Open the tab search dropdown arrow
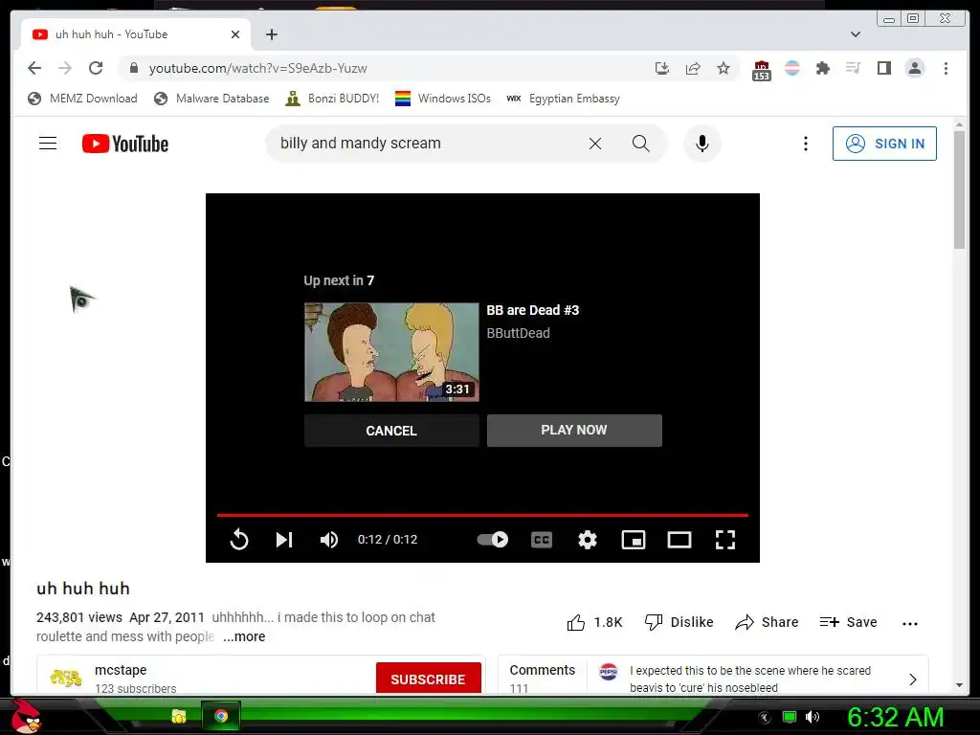The height and width of the screenshot is (735, 980). click(x=856, y=34)
